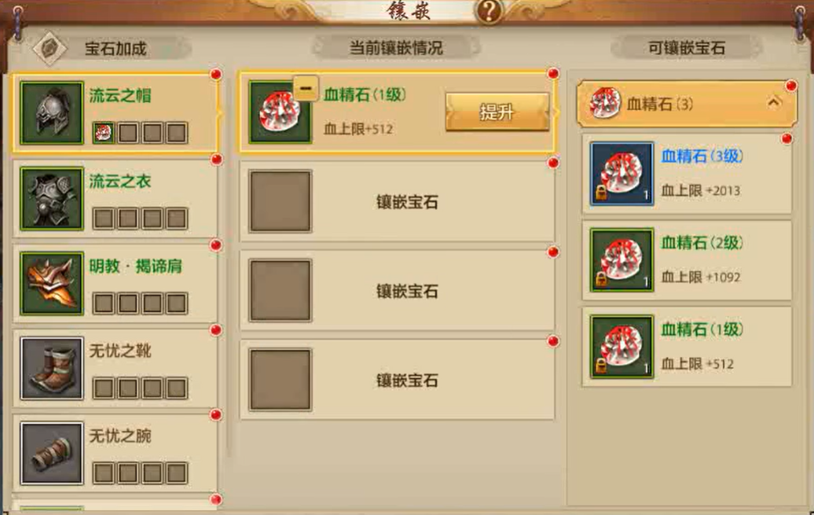Open the help question mark icon
The image size is (814, 515).
coord(489,10)
